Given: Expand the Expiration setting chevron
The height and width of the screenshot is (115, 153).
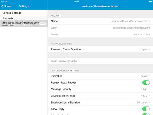Looking at the screenshot, I should pyautogui.click(x=149, y=76).
